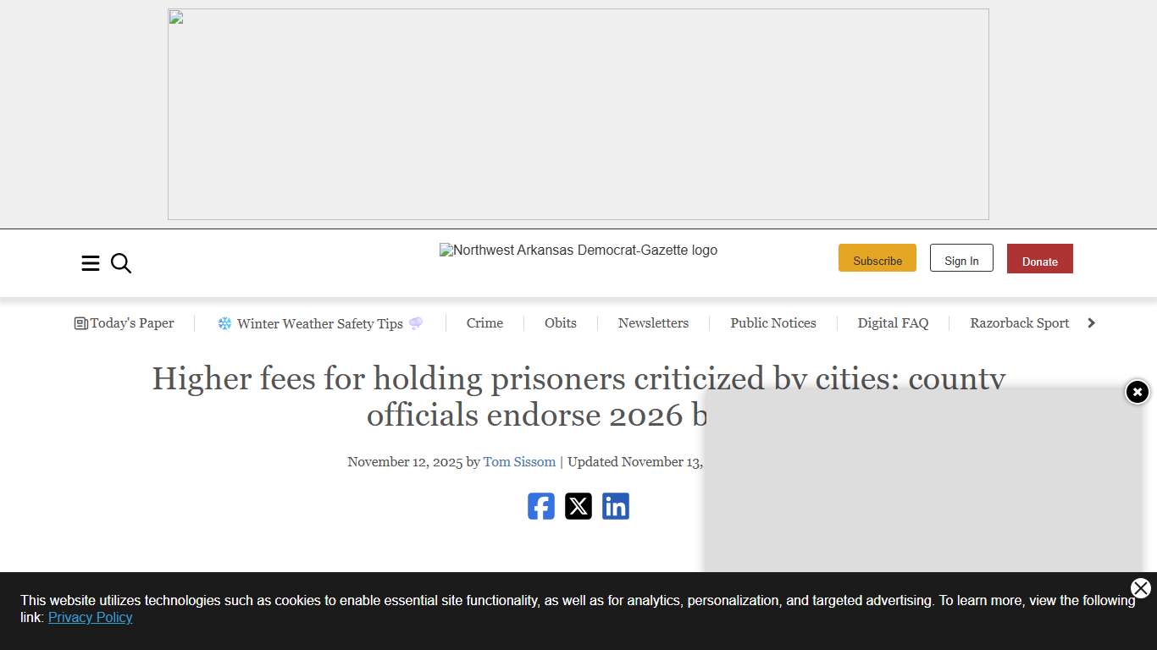This screenshot has height=650, width=1157.
Task: Open the hamburger navigation menu
Action: click(x=91, y=263)
